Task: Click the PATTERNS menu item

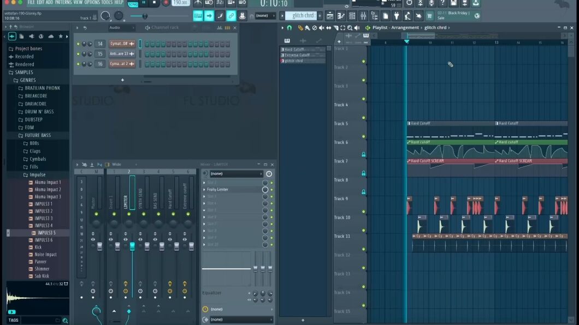Action: pos(60,2)
